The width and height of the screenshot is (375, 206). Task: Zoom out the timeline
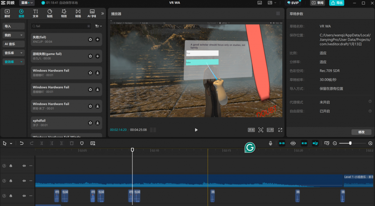(x=335, y=143)
